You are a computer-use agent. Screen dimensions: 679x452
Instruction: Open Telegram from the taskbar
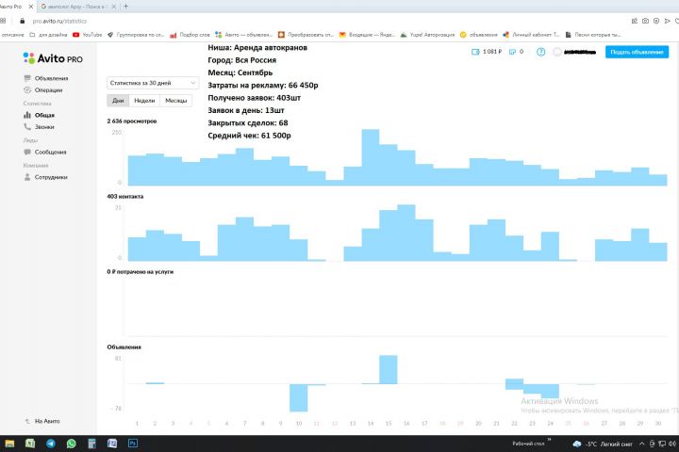pyautogui.click(x=51, y=444)
